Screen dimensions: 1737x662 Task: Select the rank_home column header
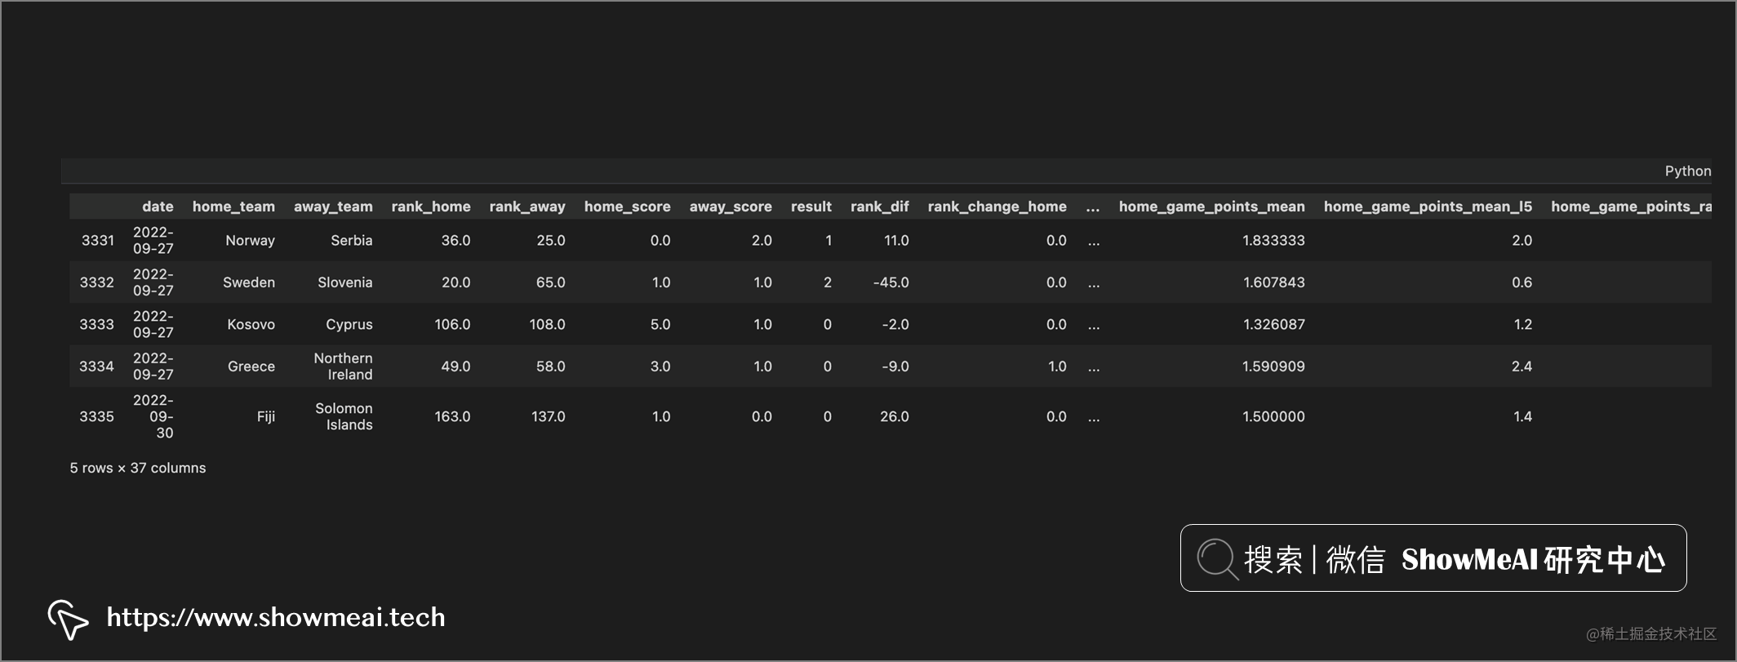point(431,207)
